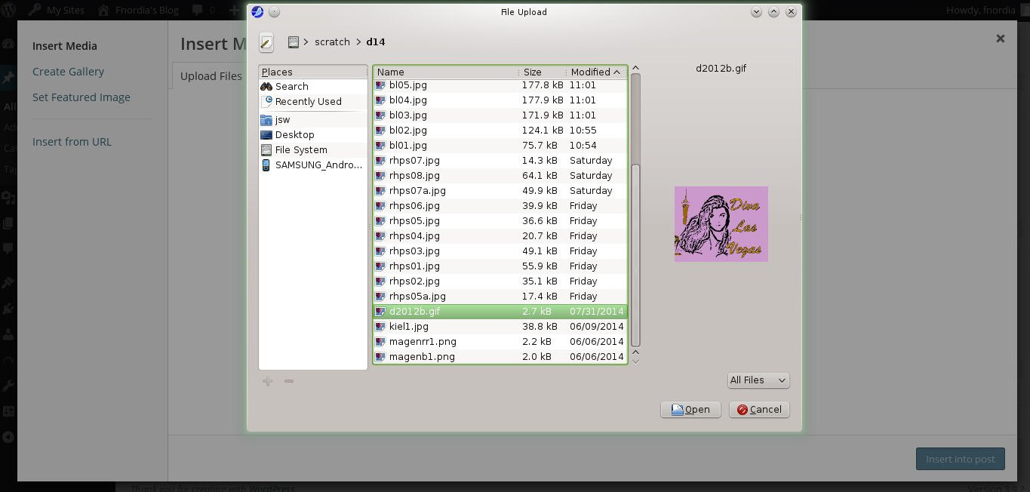
Task: Open File System in Places sidebar
Action: [x=313, y=149]
